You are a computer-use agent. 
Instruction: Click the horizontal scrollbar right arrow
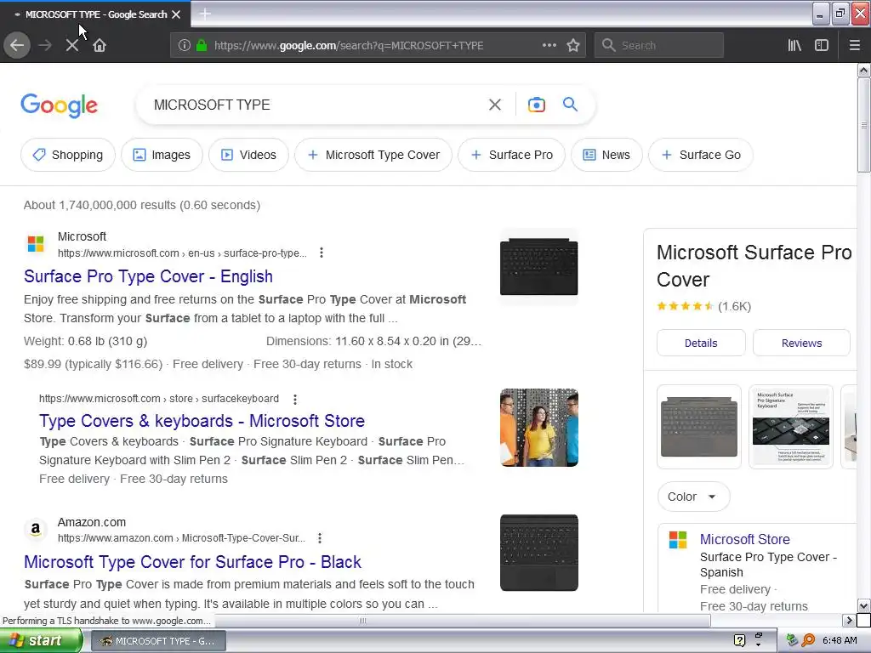coord(849,620)
